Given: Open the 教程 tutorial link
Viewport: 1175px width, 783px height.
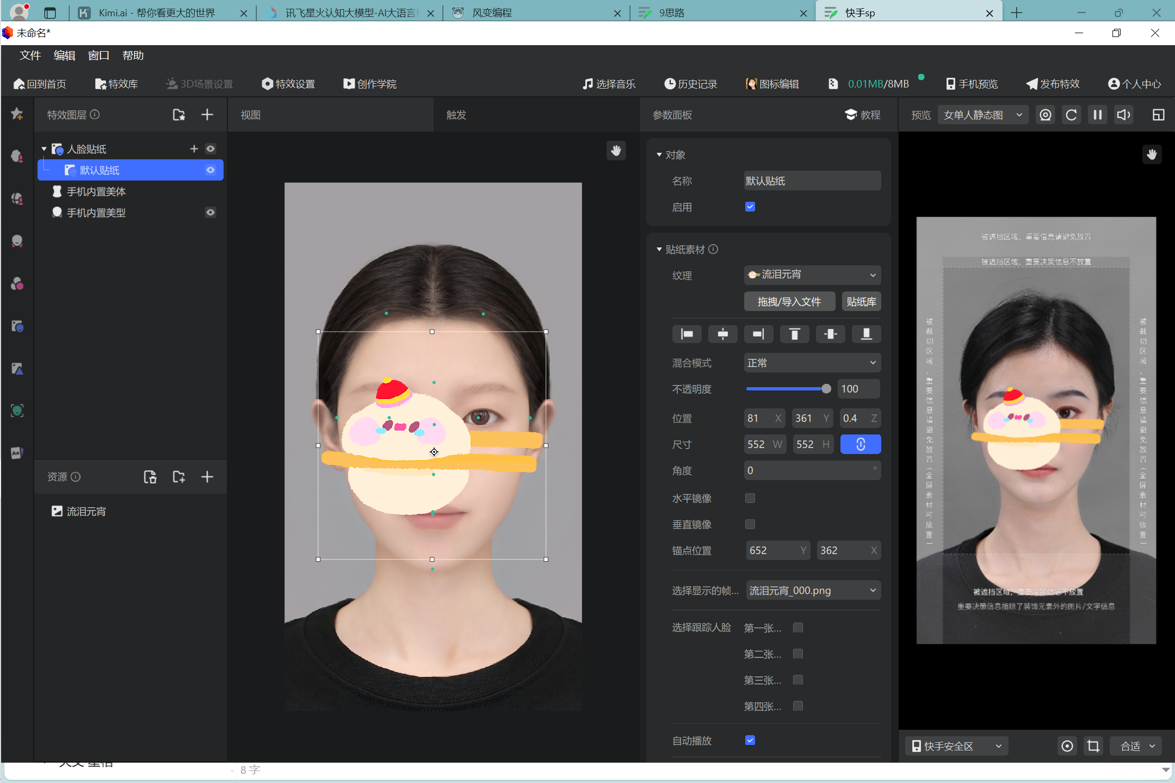Looking at the screenshot, I should point(863,115).
